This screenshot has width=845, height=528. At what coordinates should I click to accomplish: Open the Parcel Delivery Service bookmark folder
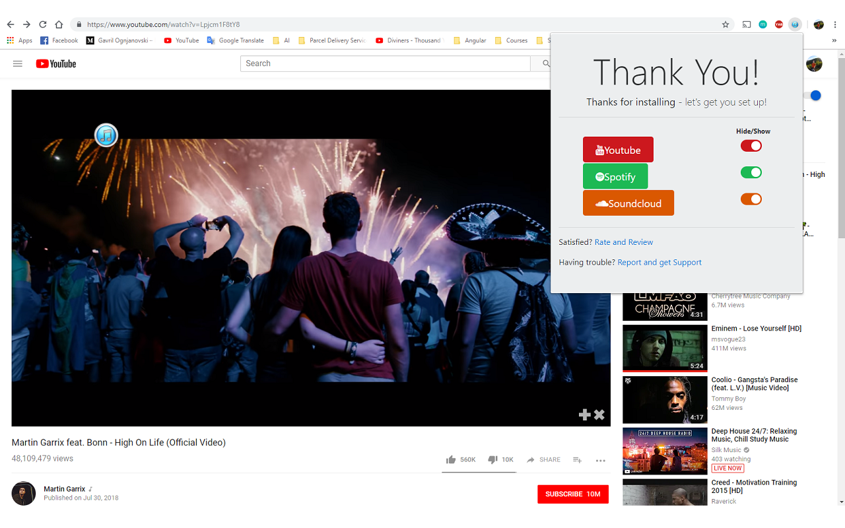pos(332,40)
